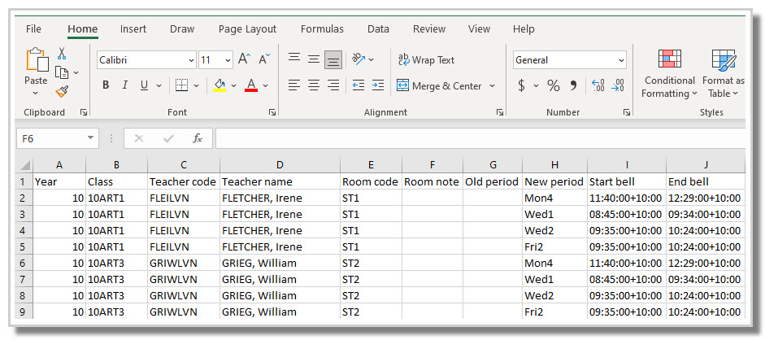Decrease indent
This screenshot has width=765, height=340.
(x=359, y=86)
